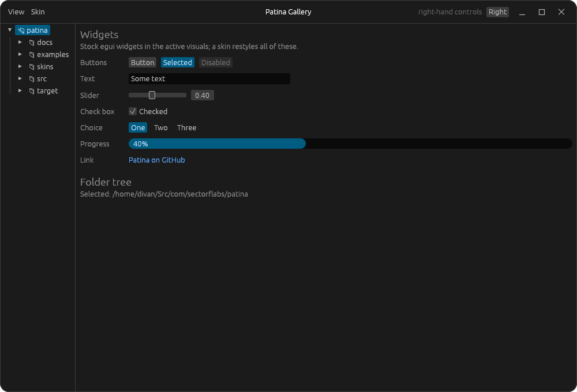577x392 pixels.
Task: Select the docs tree row label
Action: 44,42
